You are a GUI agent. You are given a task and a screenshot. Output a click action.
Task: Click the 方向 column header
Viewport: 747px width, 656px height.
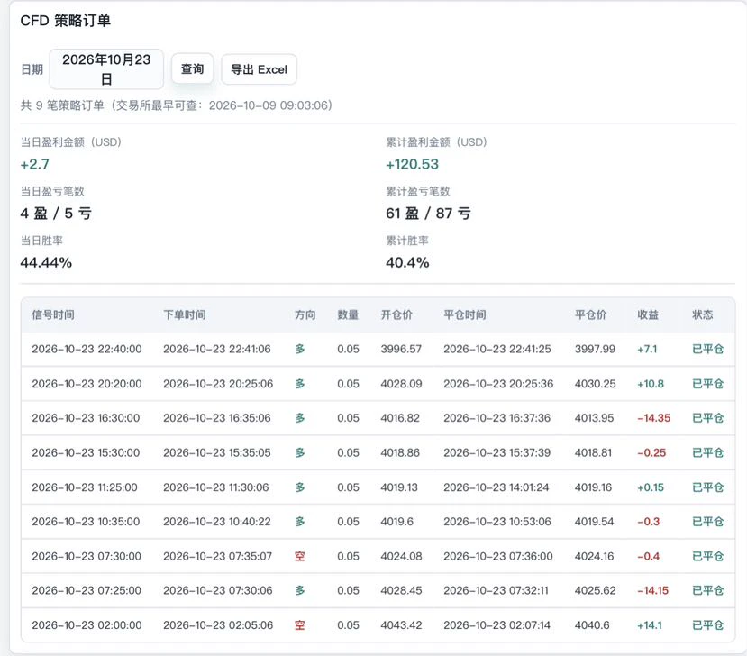(x=305, y=314)
